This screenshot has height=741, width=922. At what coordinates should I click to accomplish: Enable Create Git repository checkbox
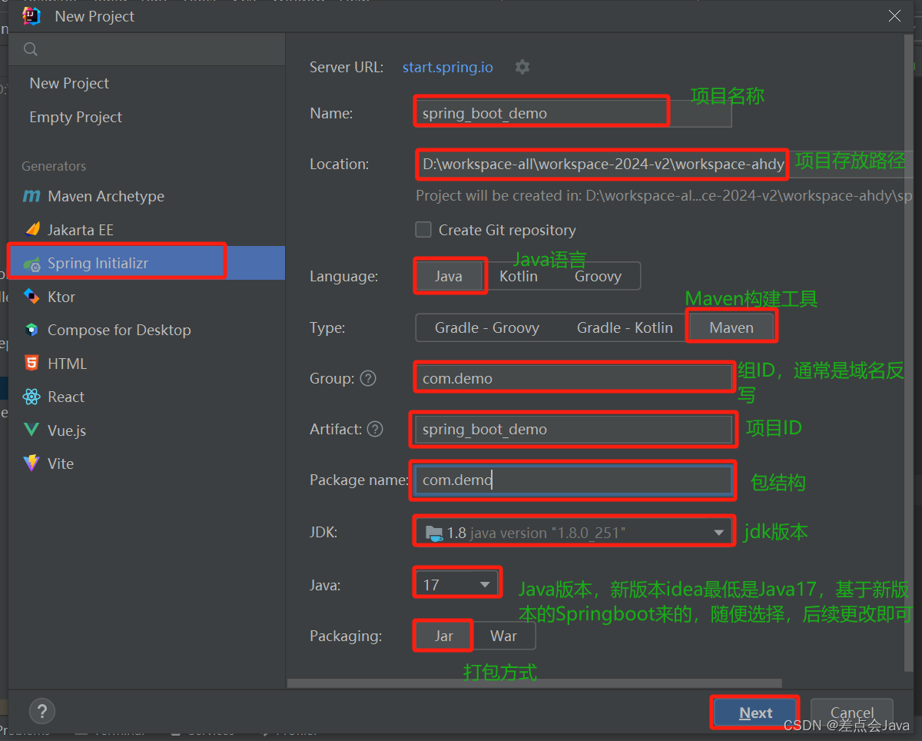click(x=423, y=230)
